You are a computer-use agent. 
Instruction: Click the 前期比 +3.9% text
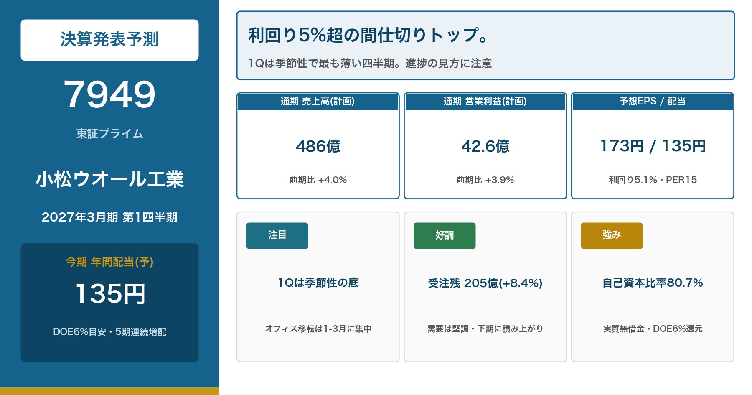coord(485,180)
